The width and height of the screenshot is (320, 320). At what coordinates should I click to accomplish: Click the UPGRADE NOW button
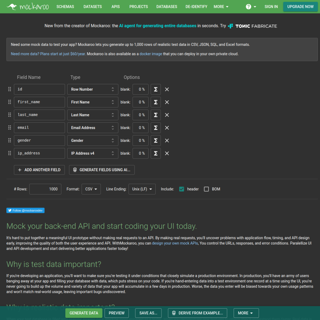coord(300,7)
